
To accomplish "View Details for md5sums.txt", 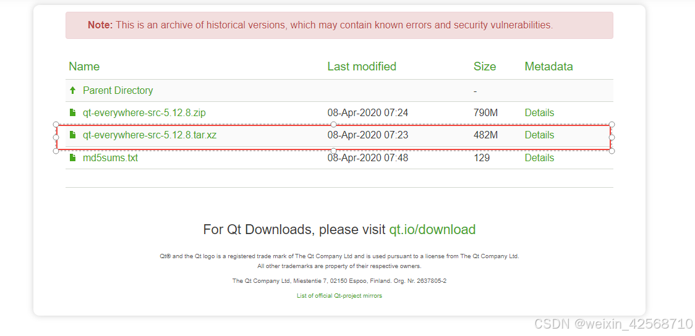I will (539, 157).
